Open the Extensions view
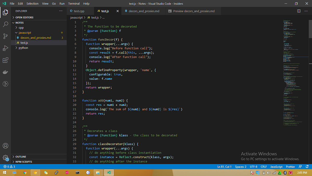 coord(5,60)
